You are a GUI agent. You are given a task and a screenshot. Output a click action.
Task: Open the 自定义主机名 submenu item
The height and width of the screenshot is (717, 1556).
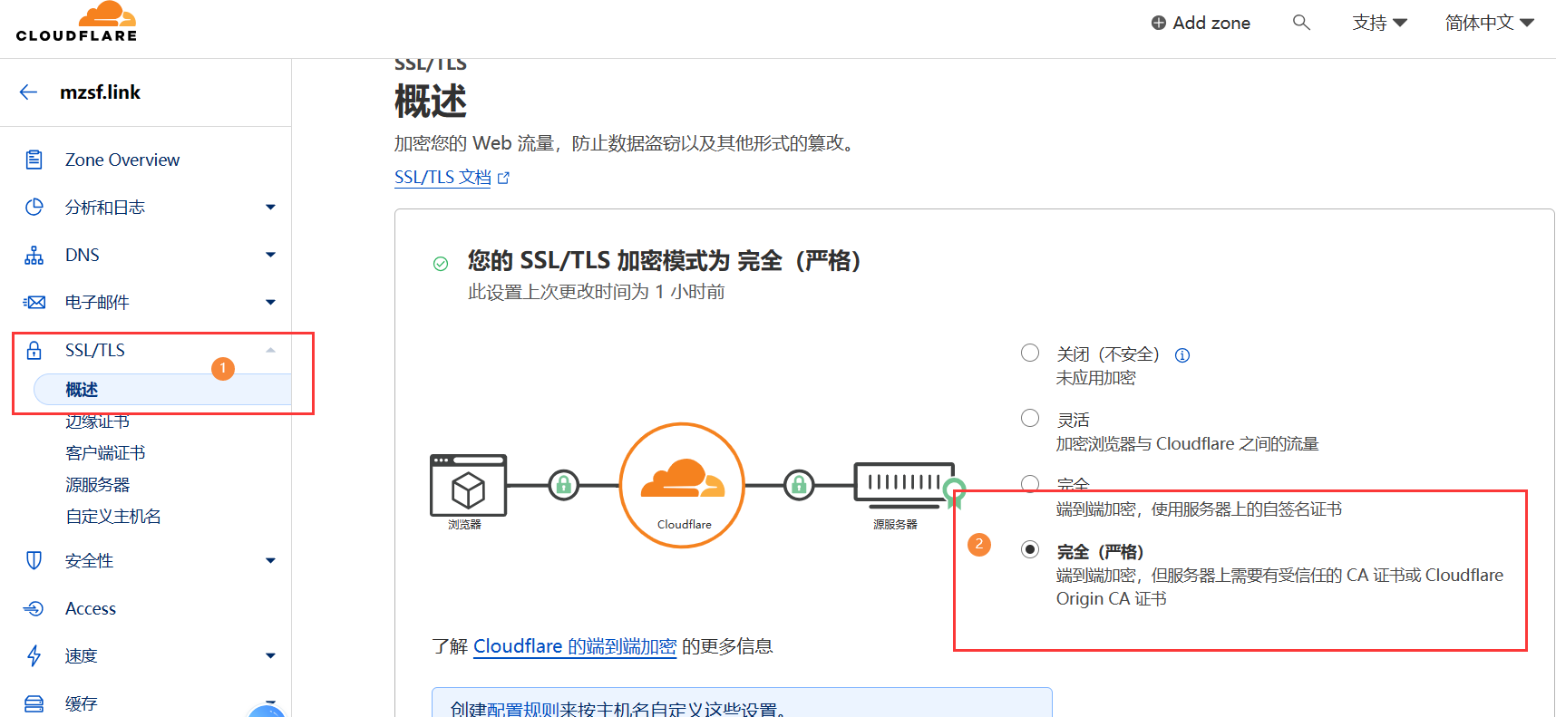(x=113, y=517)
